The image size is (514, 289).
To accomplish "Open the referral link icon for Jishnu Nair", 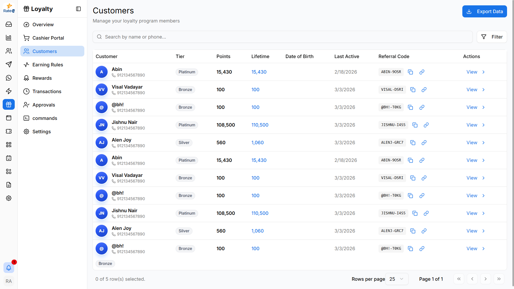I will tap(426, 125).
